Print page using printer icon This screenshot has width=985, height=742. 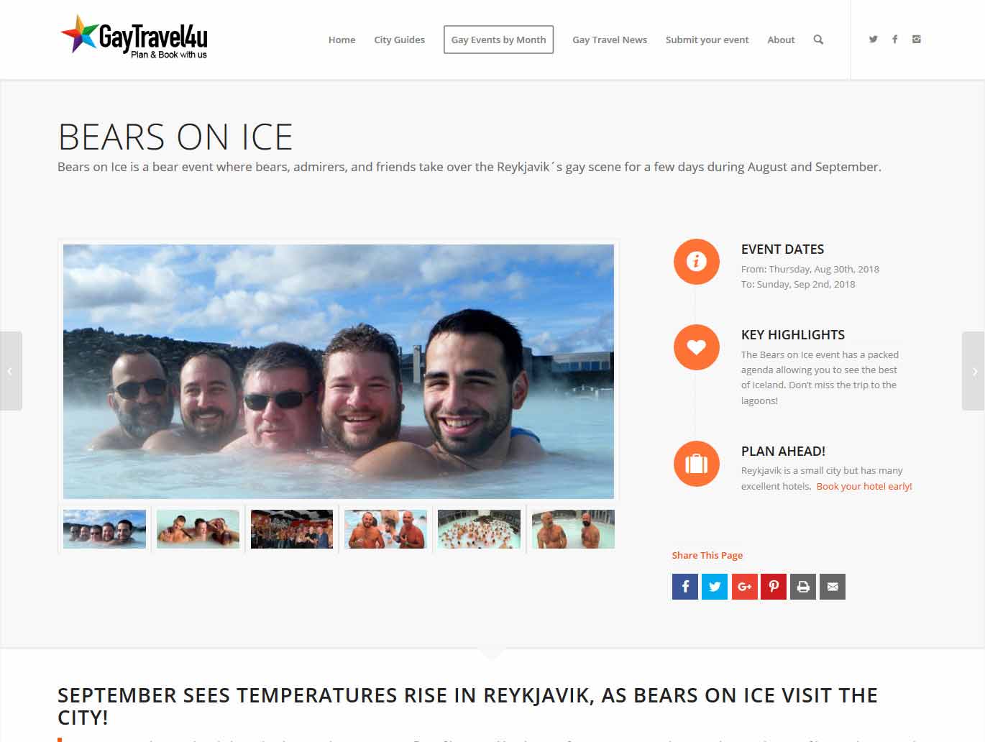click(803, 587)
